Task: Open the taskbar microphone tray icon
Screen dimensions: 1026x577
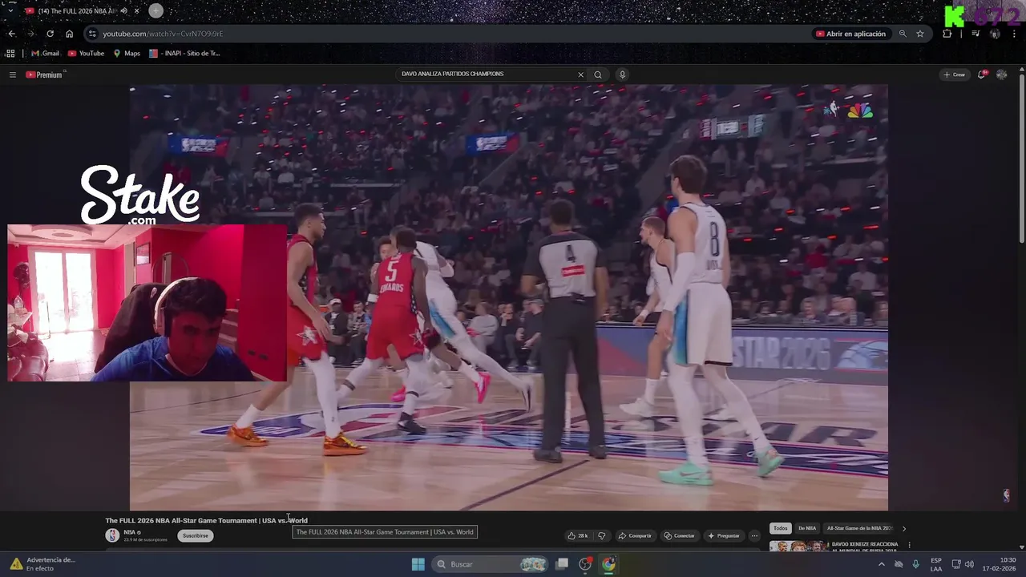Action: 915,564
